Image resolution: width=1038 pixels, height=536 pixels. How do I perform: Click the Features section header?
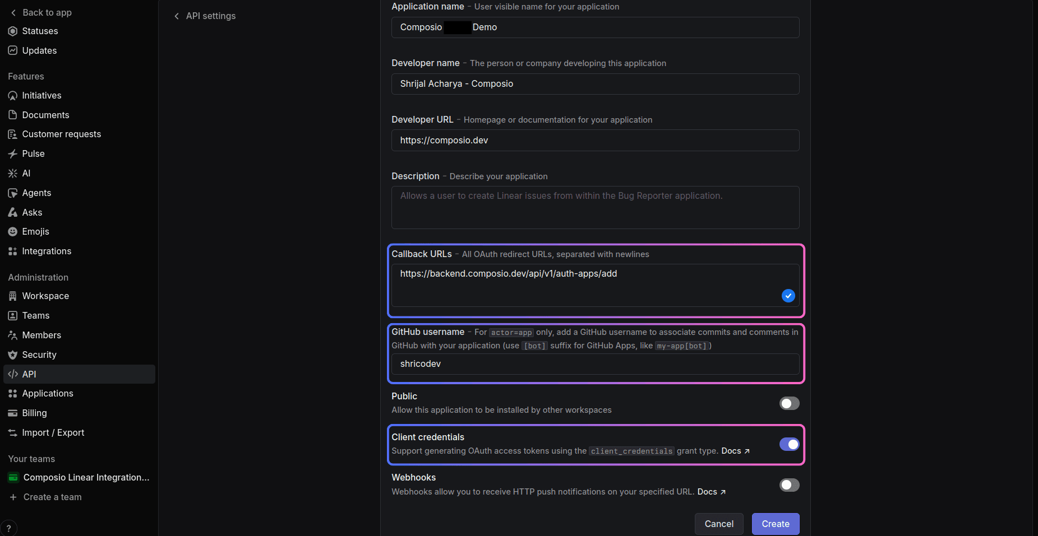pyautogui.click(x=26, y=76)
